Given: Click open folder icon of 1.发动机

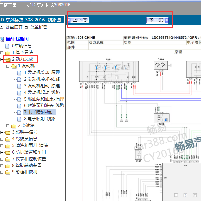Looking at the screenshot, I should (x=14, y=66).
